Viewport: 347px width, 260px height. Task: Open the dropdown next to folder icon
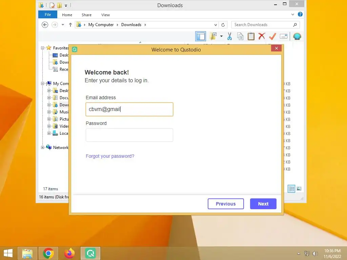pyautogui.click(x=221, y=36)
